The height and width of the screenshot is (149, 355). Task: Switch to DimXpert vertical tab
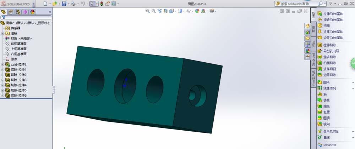coord(313,59)
